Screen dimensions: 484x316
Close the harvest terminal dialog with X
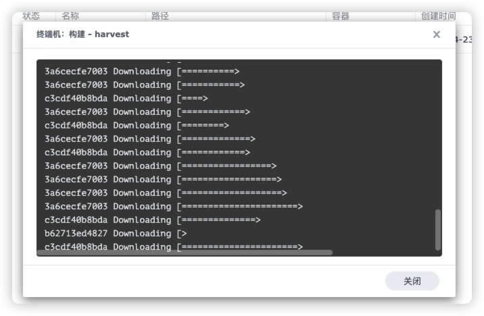(x=436, y=34)
